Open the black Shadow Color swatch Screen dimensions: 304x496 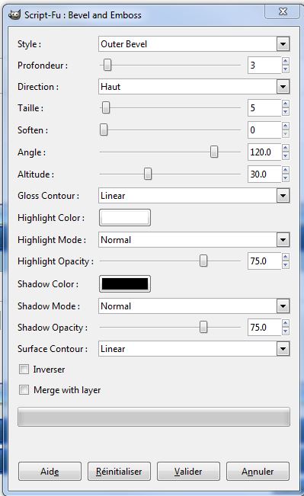125,284
